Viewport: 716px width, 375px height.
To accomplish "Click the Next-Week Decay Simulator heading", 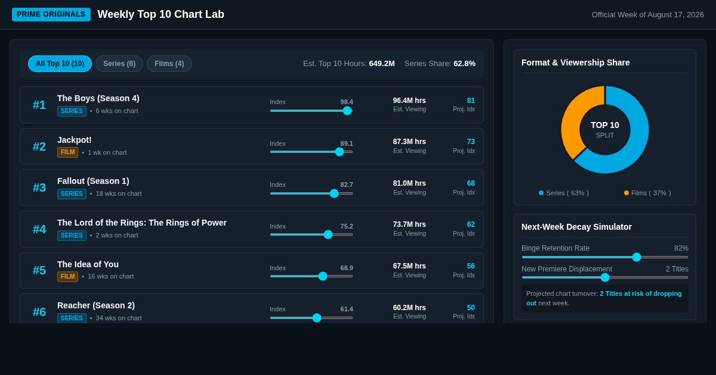I will 576,227.
